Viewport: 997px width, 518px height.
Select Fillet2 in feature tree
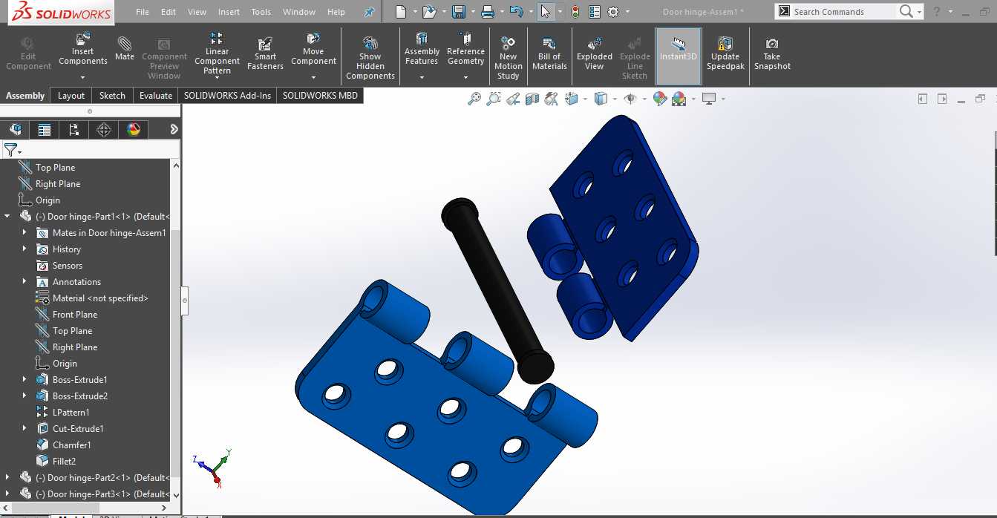pyautogui.click(x=56, y=461)
